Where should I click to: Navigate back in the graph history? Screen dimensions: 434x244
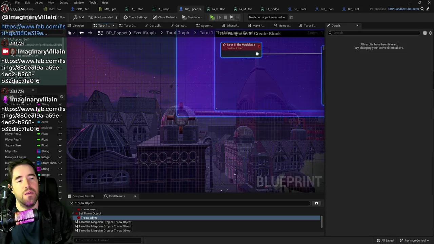tap(81, 33)
